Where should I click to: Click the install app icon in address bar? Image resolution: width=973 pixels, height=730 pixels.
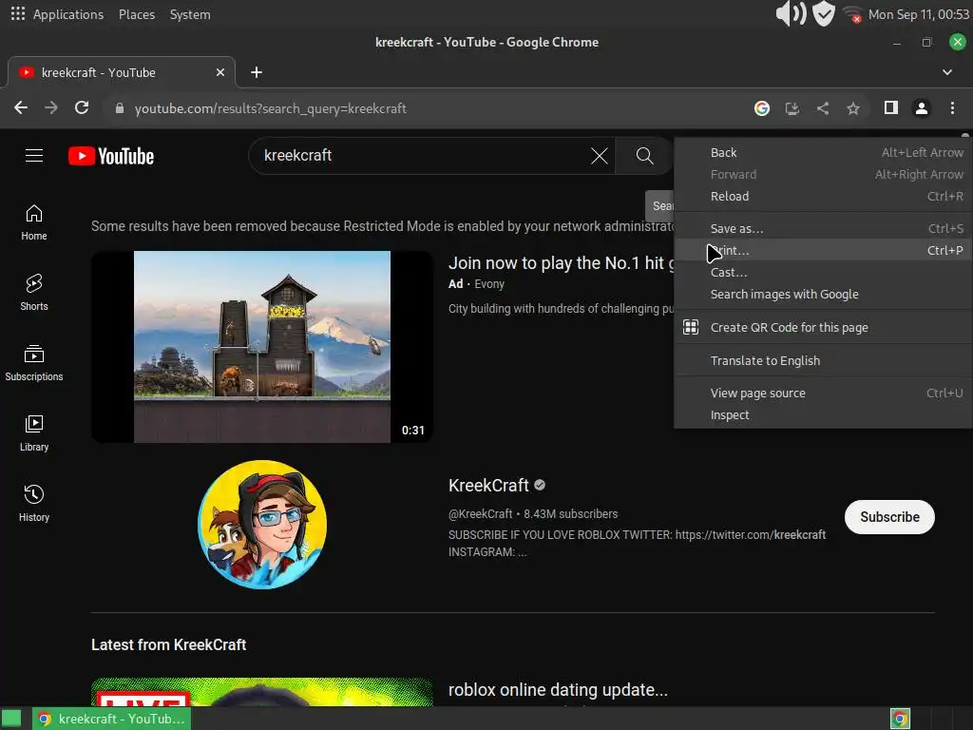click(792, 108)
